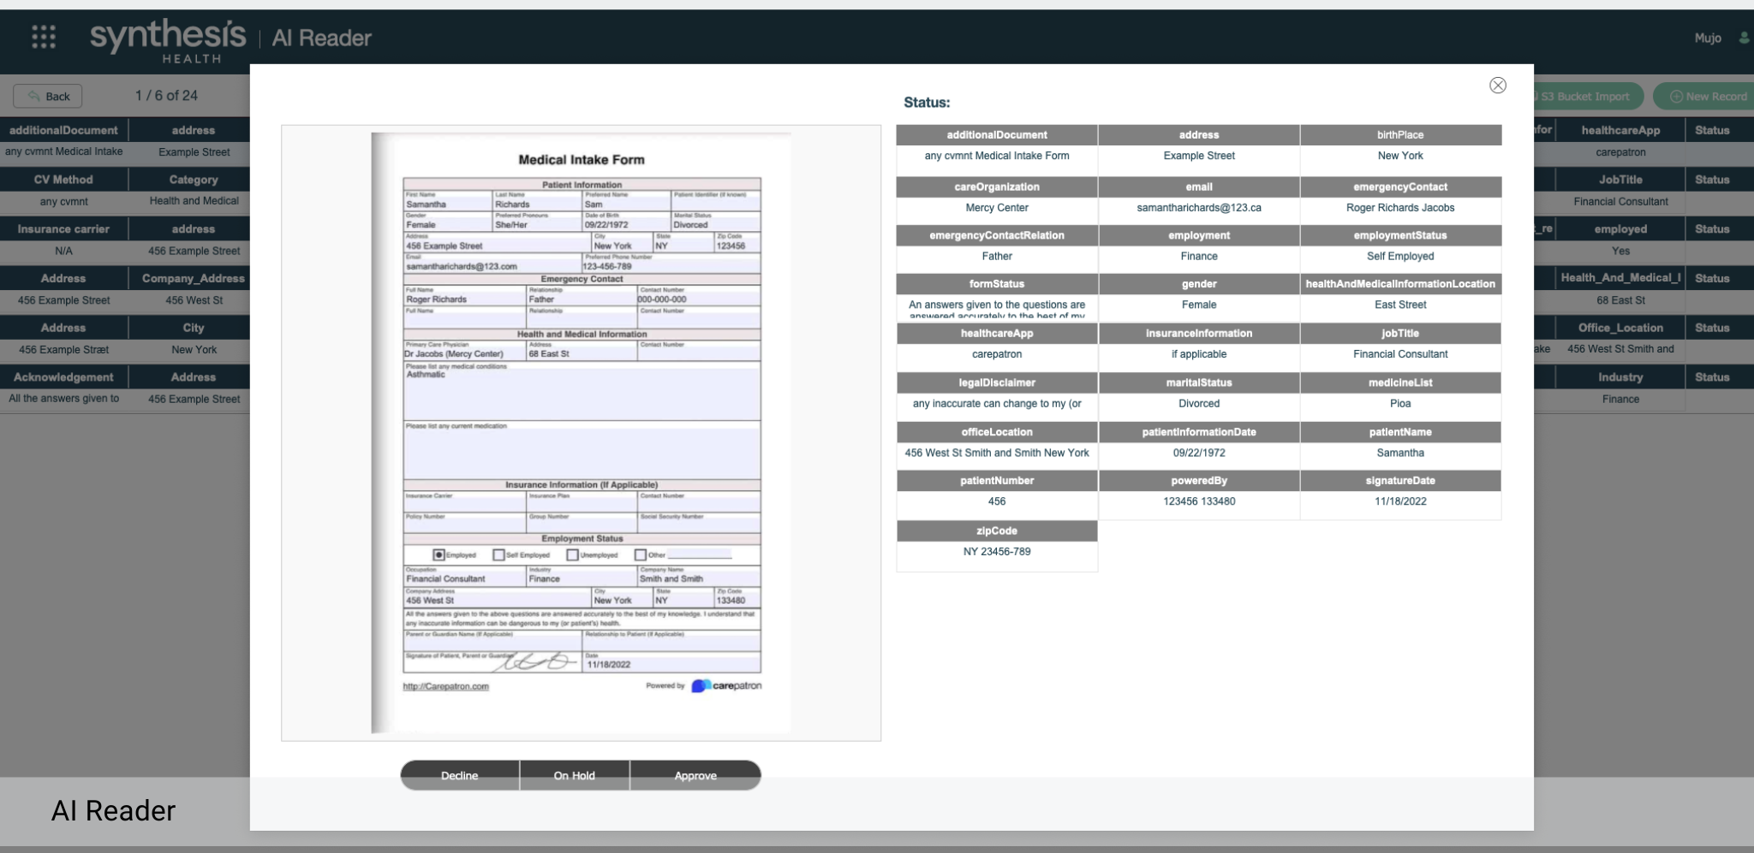
Task: Check the Unemployed checkbox in the form
Action: (x=572, y=554)
